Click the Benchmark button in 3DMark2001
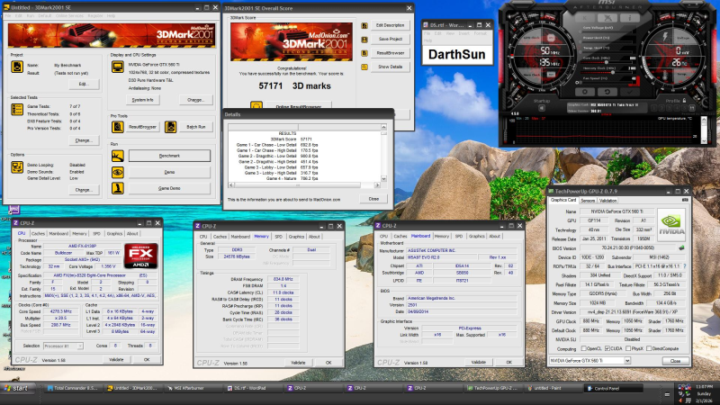 [x=169, y=156]
